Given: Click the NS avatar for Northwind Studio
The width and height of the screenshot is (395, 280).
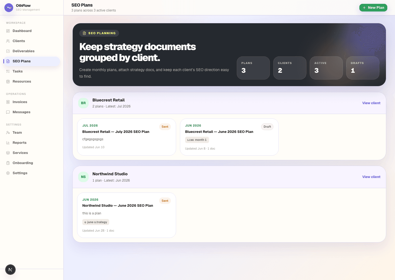Looking at the screenshot, I should pyautogui.click(x=83, y=177).
